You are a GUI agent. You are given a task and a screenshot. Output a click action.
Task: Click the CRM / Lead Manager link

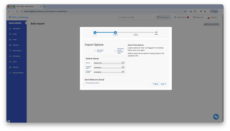20,17
